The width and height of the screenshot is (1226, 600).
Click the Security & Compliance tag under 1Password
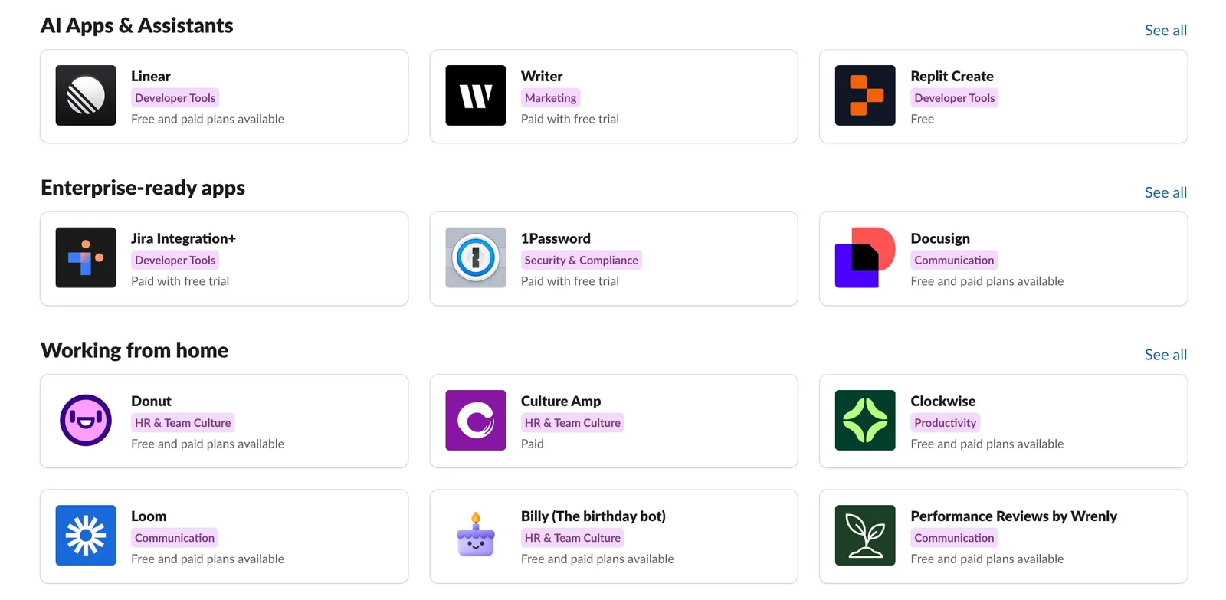pos(581,260)
